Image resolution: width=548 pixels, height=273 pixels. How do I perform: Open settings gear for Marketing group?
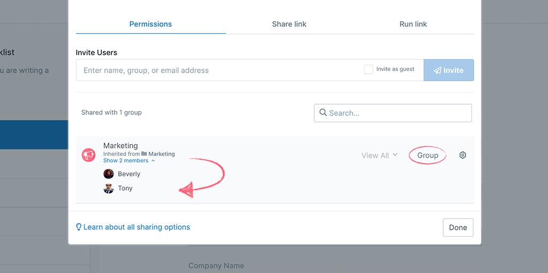click(x=463, y=155)
